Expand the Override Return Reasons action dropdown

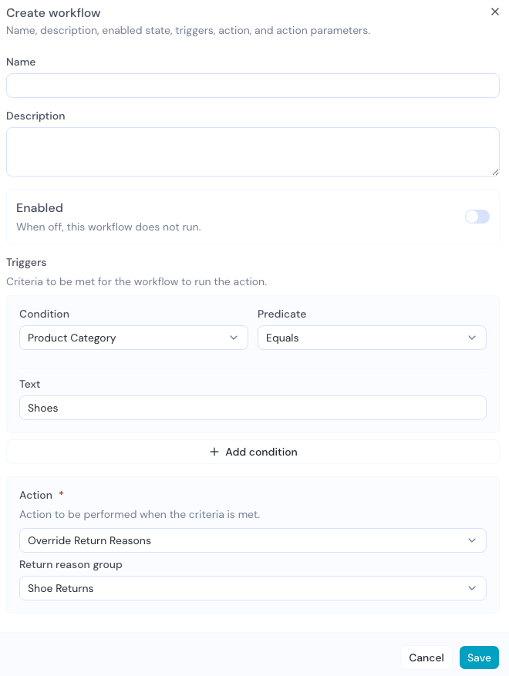coord(253,540)
